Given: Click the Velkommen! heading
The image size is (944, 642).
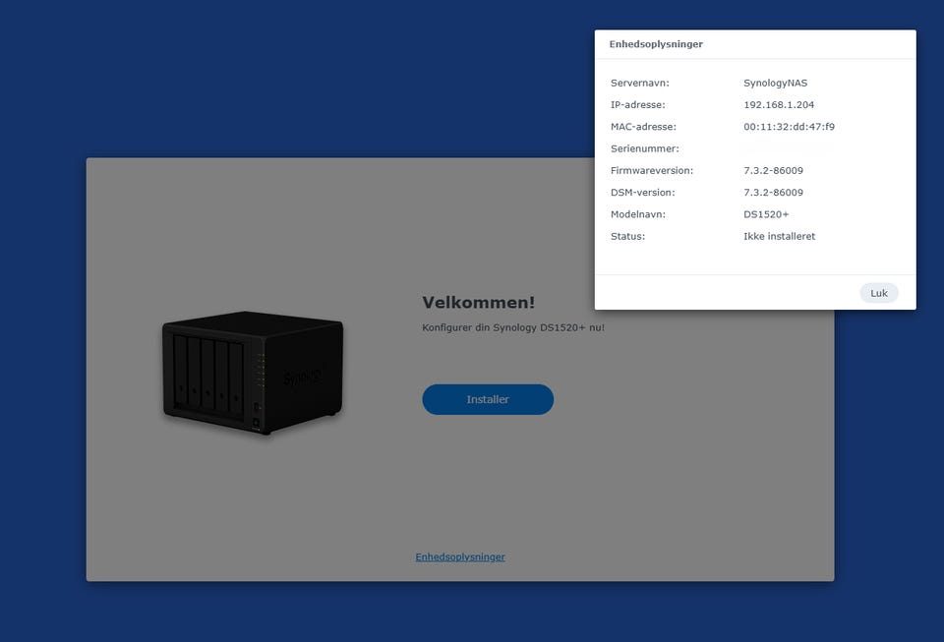Looking at the screenshot, I should (478, 302).
